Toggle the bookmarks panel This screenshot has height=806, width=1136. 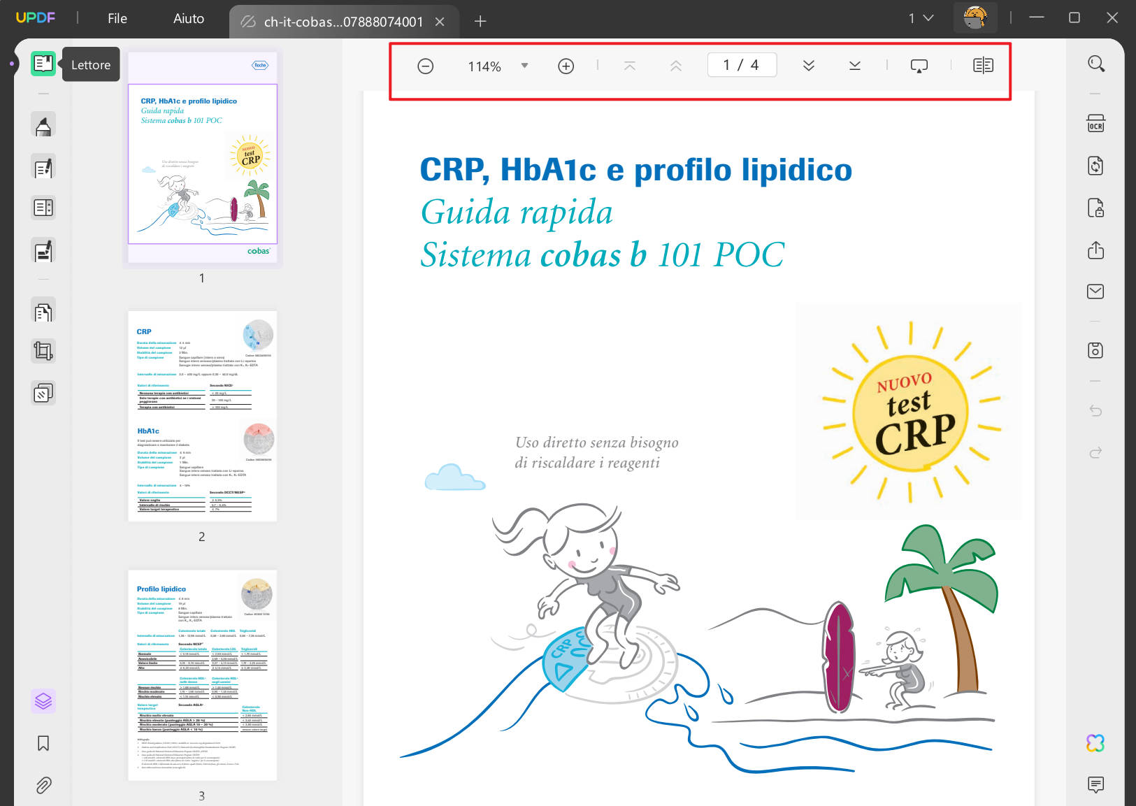tap(43, 743)
